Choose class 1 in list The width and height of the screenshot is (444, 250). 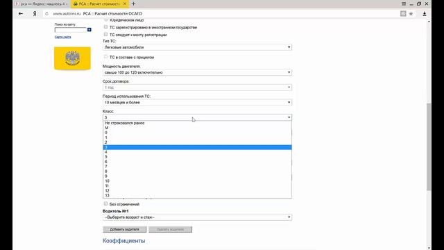197,137
